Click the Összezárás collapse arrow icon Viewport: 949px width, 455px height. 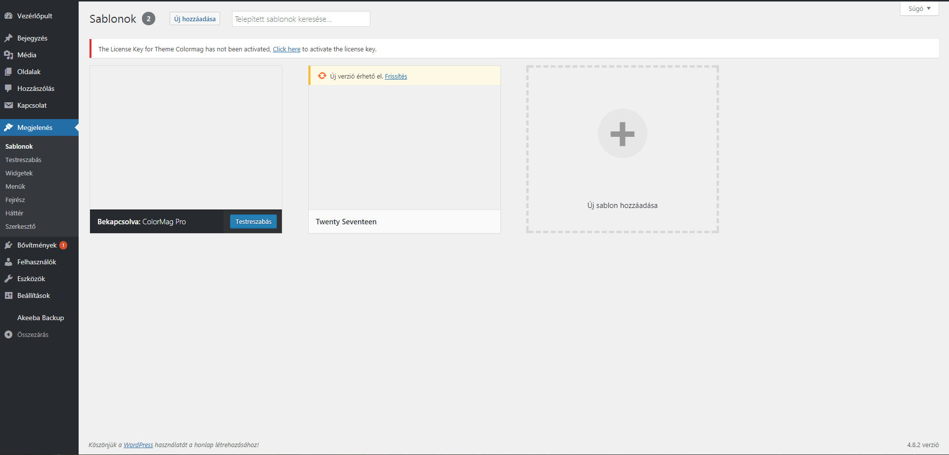[8, 334]
